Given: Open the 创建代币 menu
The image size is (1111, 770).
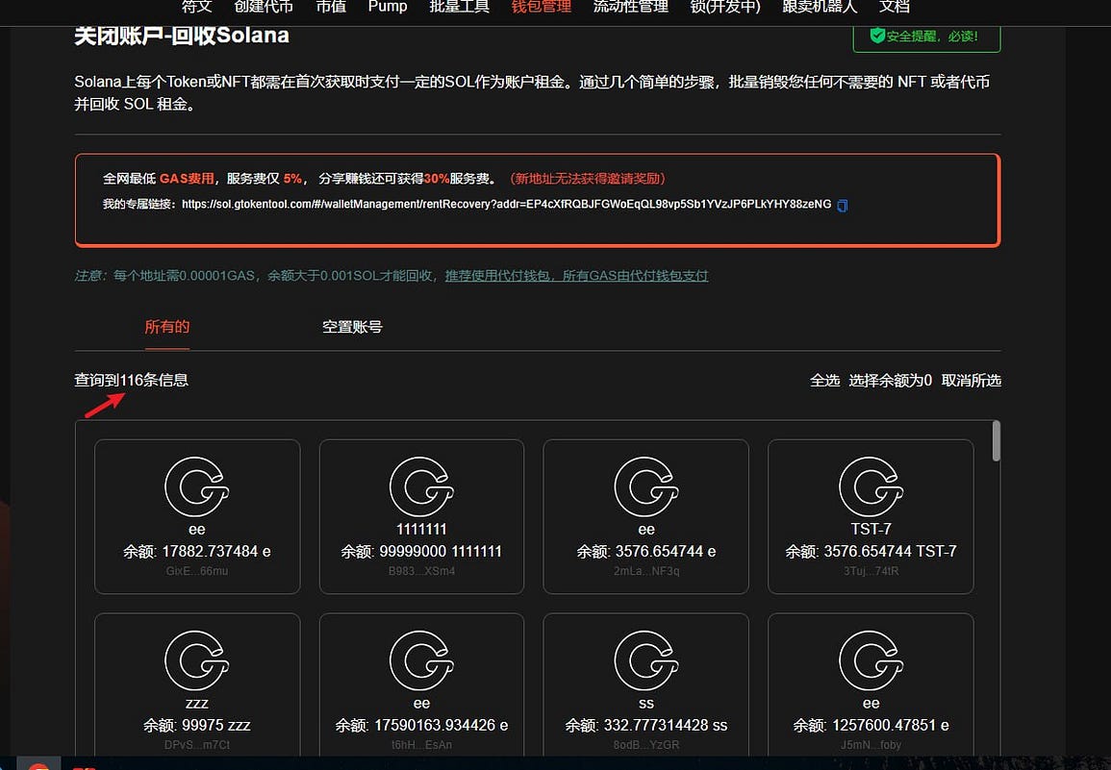Looking at the screenshot, I should (264, 7).
